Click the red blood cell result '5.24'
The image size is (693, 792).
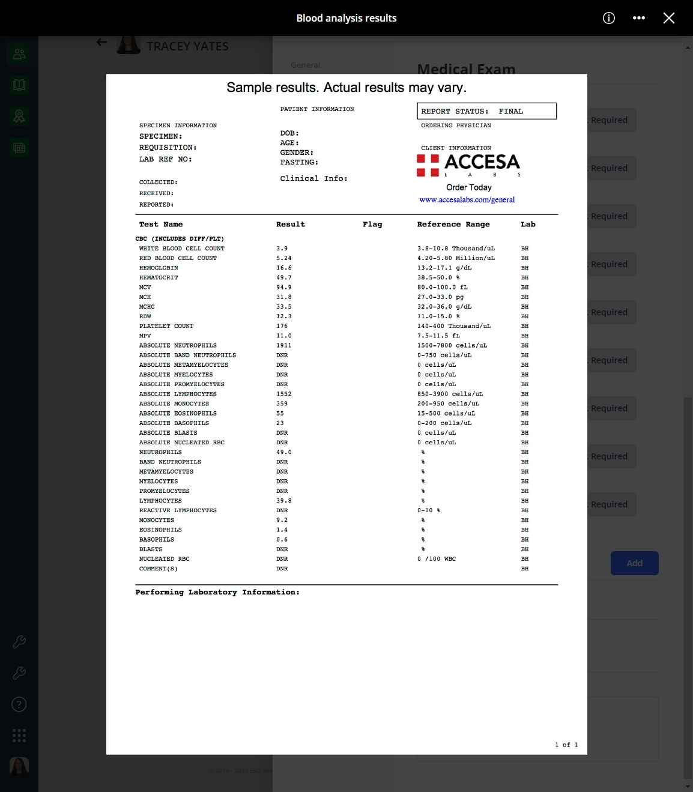284,258
